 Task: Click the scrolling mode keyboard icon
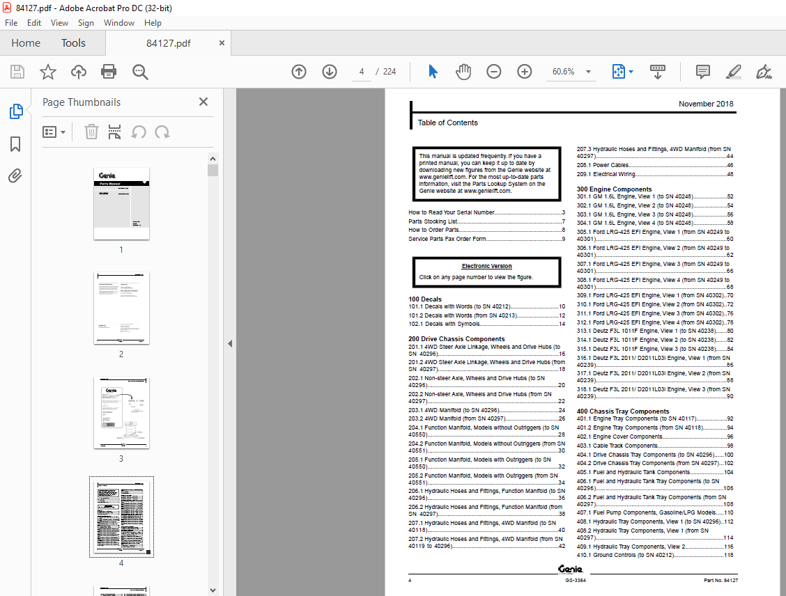pos(658,72)
